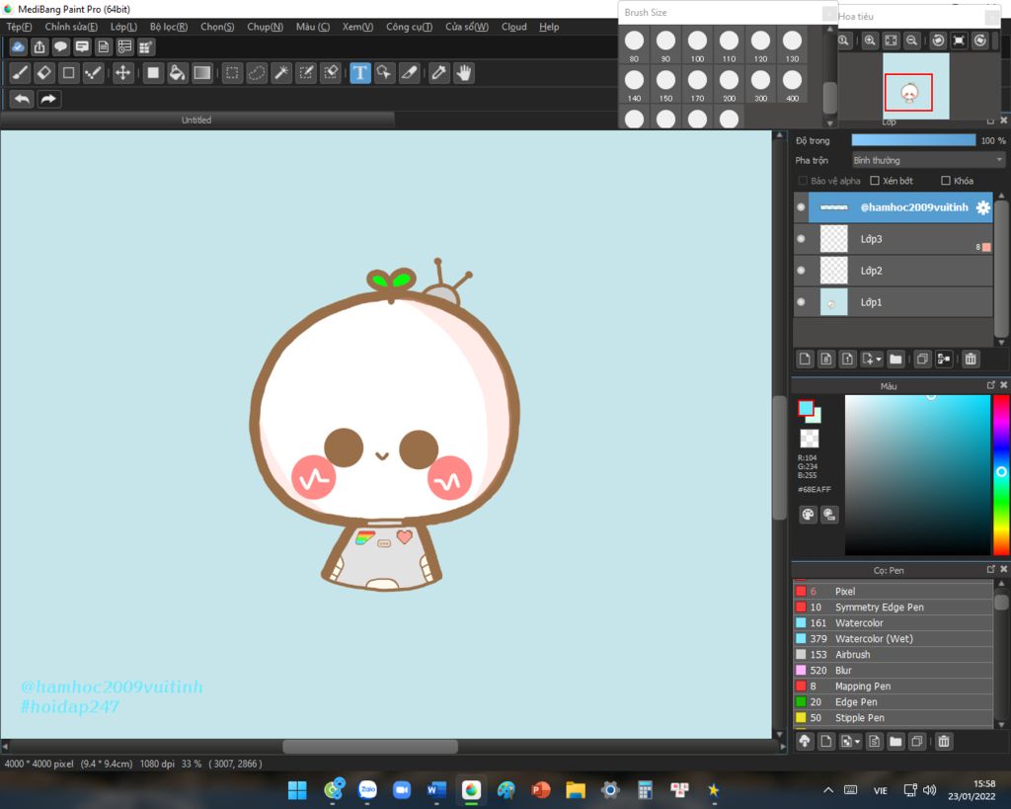Toggle the Bảo vệ alpha checkbox
Screen dimensions: 1011x809
(803, 181)
